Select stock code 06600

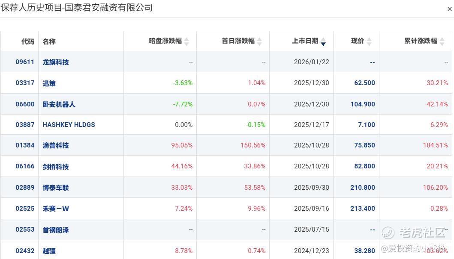tap(25, 104)
